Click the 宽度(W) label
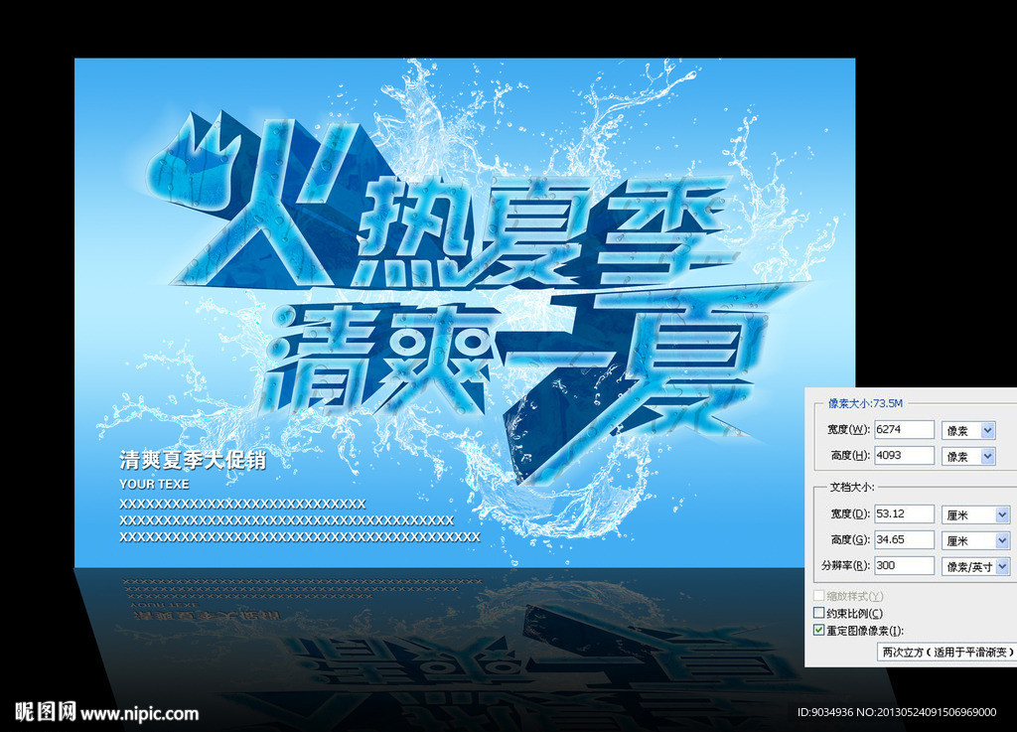The height and width of the screenshot is (732, 1017). pos(848,429)
